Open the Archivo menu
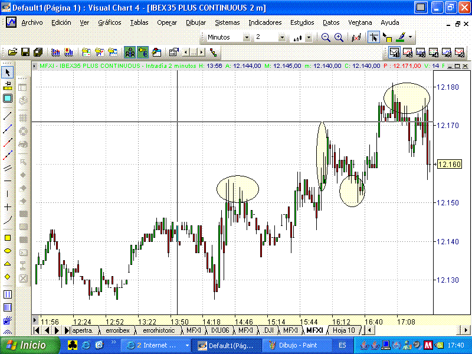The height and width of the screenshot is (354, 472). point(32,22)
